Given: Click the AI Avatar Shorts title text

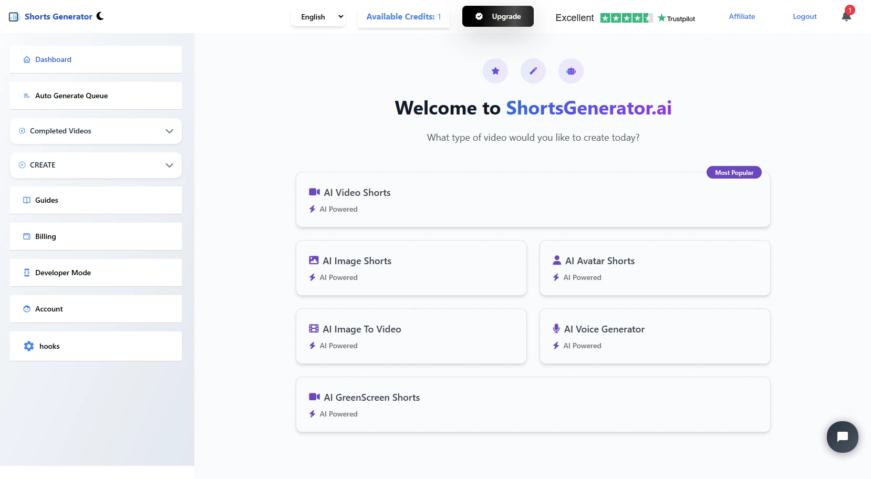Looking at the screenshot, I should (600, 261).
